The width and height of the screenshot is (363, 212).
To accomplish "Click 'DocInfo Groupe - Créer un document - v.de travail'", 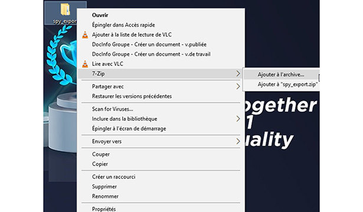I will click(151, 54).
